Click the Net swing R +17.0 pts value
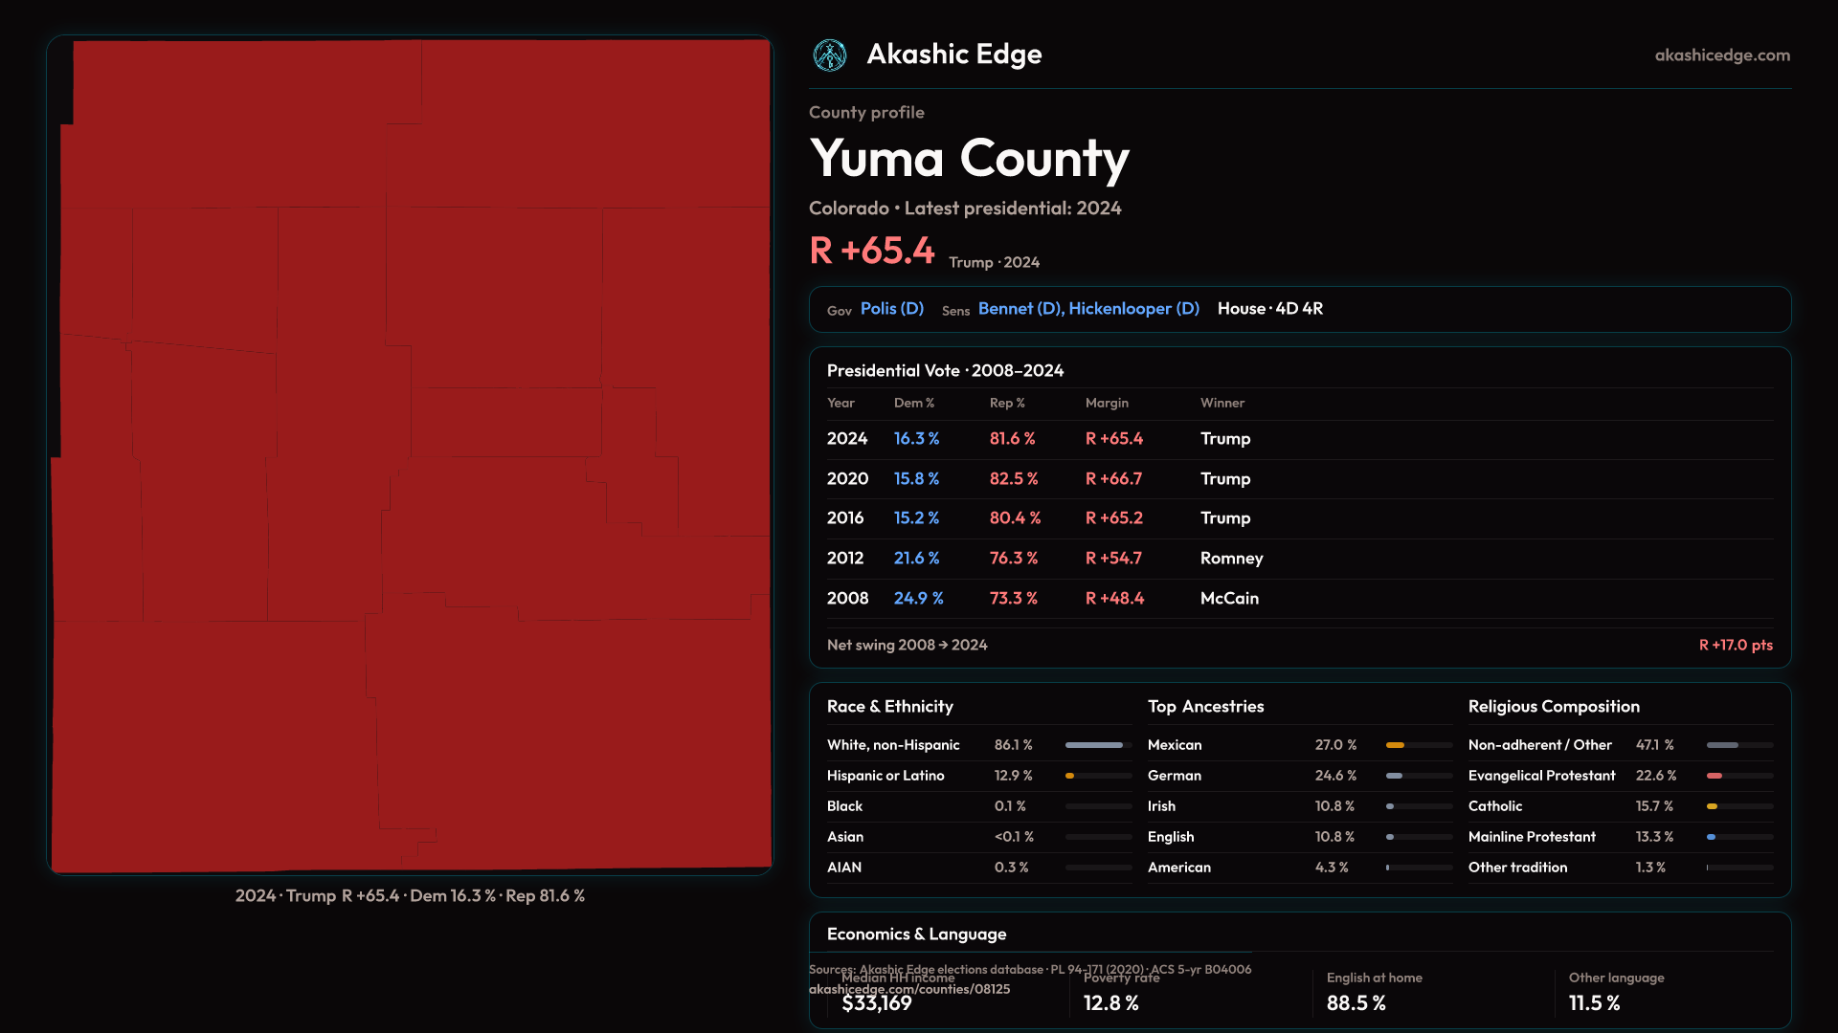The width and height of the screenshot is (1838, 1033). 1735,646
